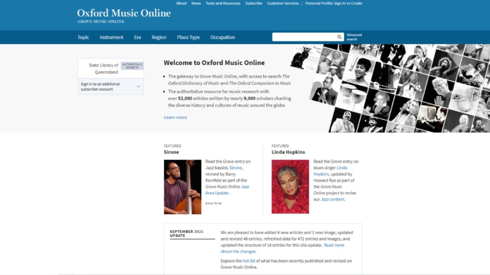
Task: Click the Linda Hopkins featured heading
Action: coord(288,152)
